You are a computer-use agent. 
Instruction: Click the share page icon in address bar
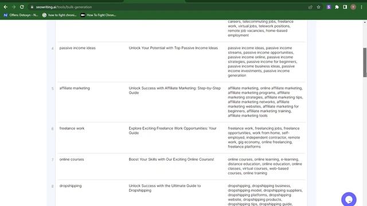pyautogui.click(x=310, y=7)
